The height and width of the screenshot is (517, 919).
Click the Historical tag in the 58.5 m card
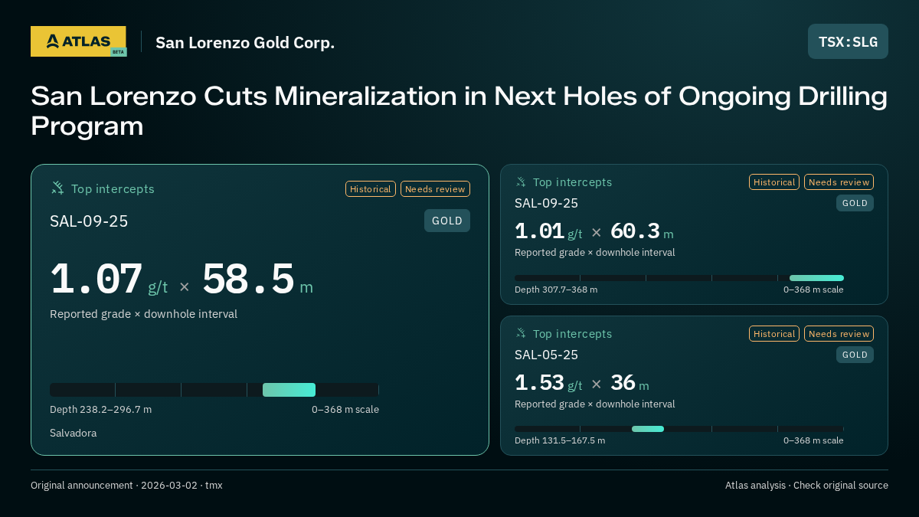point(371,189)
